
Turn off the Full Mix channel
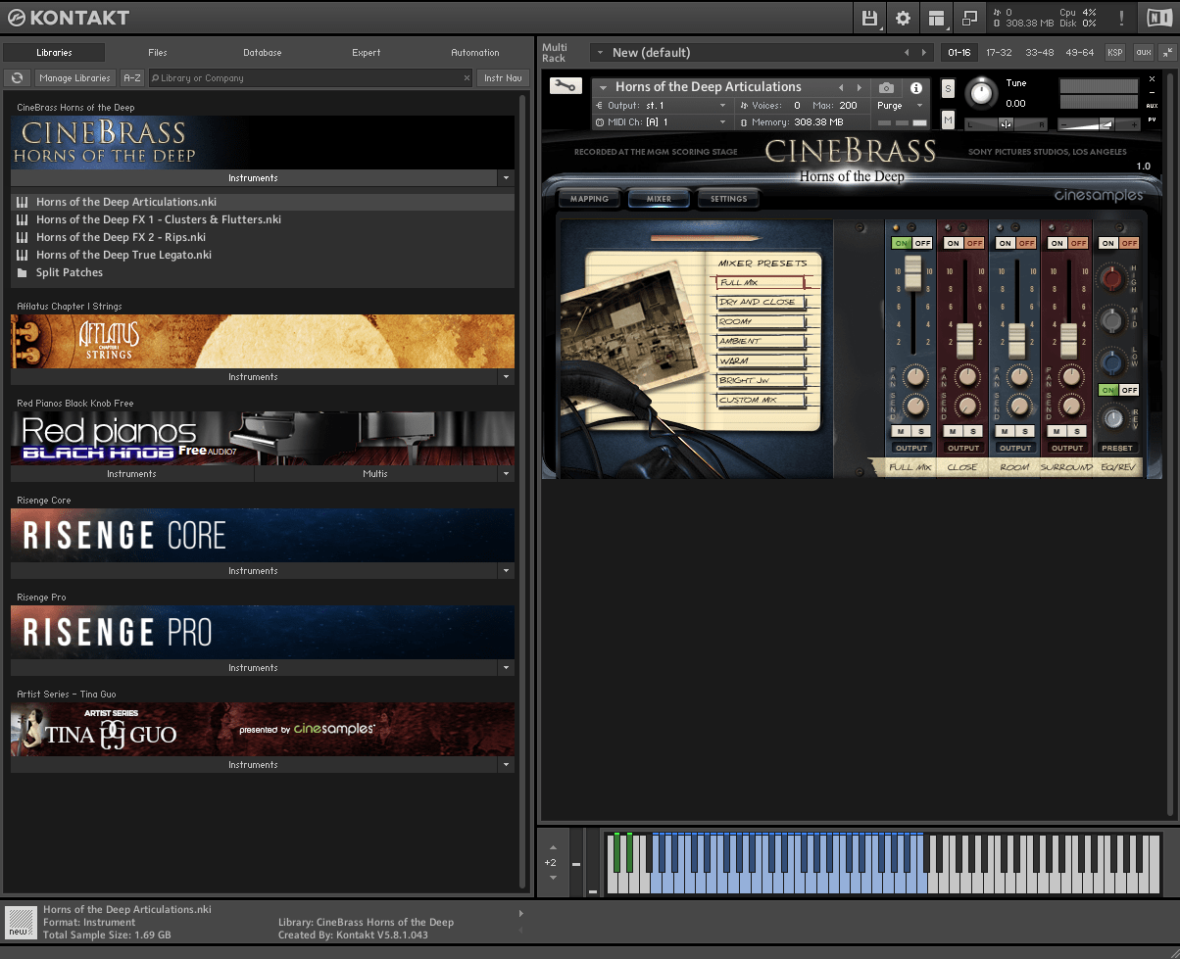click(922, 243)
